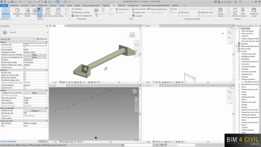Click Editar for Opciones de visualización
The height and width of the screenshot is (147, 261).
(35, 57)
